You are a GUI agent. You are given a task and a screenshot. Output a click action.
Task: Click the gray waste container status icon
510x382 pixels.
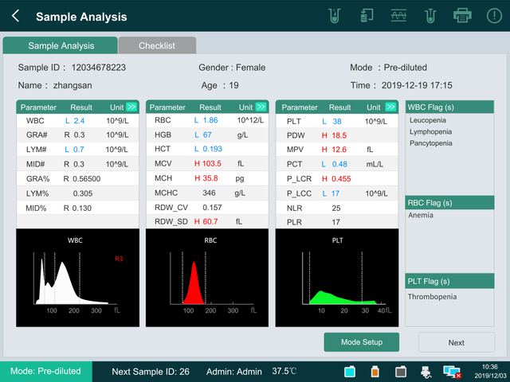(x=401, y=372)
